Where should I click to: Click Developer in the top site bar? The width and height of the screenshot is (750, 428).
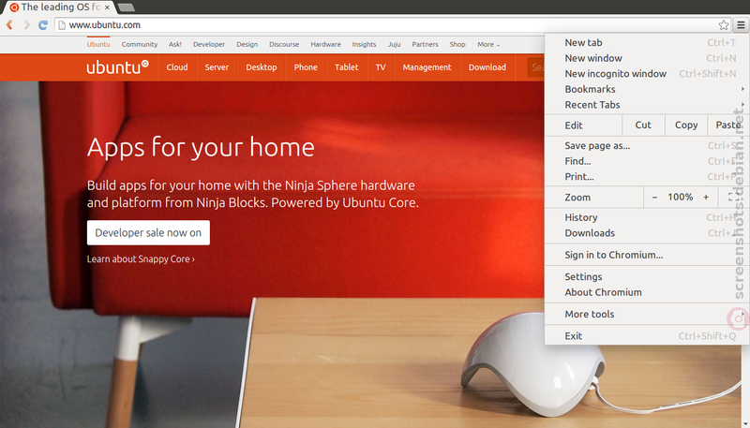pos(209,44)
